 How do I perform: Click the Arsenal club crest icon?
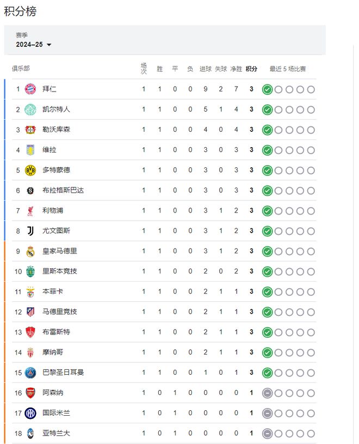pyautogui.click(x=30, y=393)
